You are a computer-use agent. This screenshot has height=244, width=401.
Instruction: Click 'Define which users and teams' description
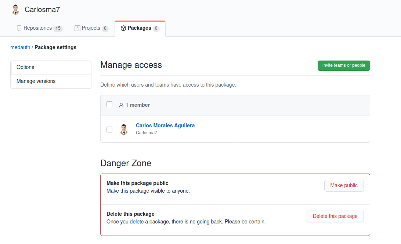click(168, 85)
